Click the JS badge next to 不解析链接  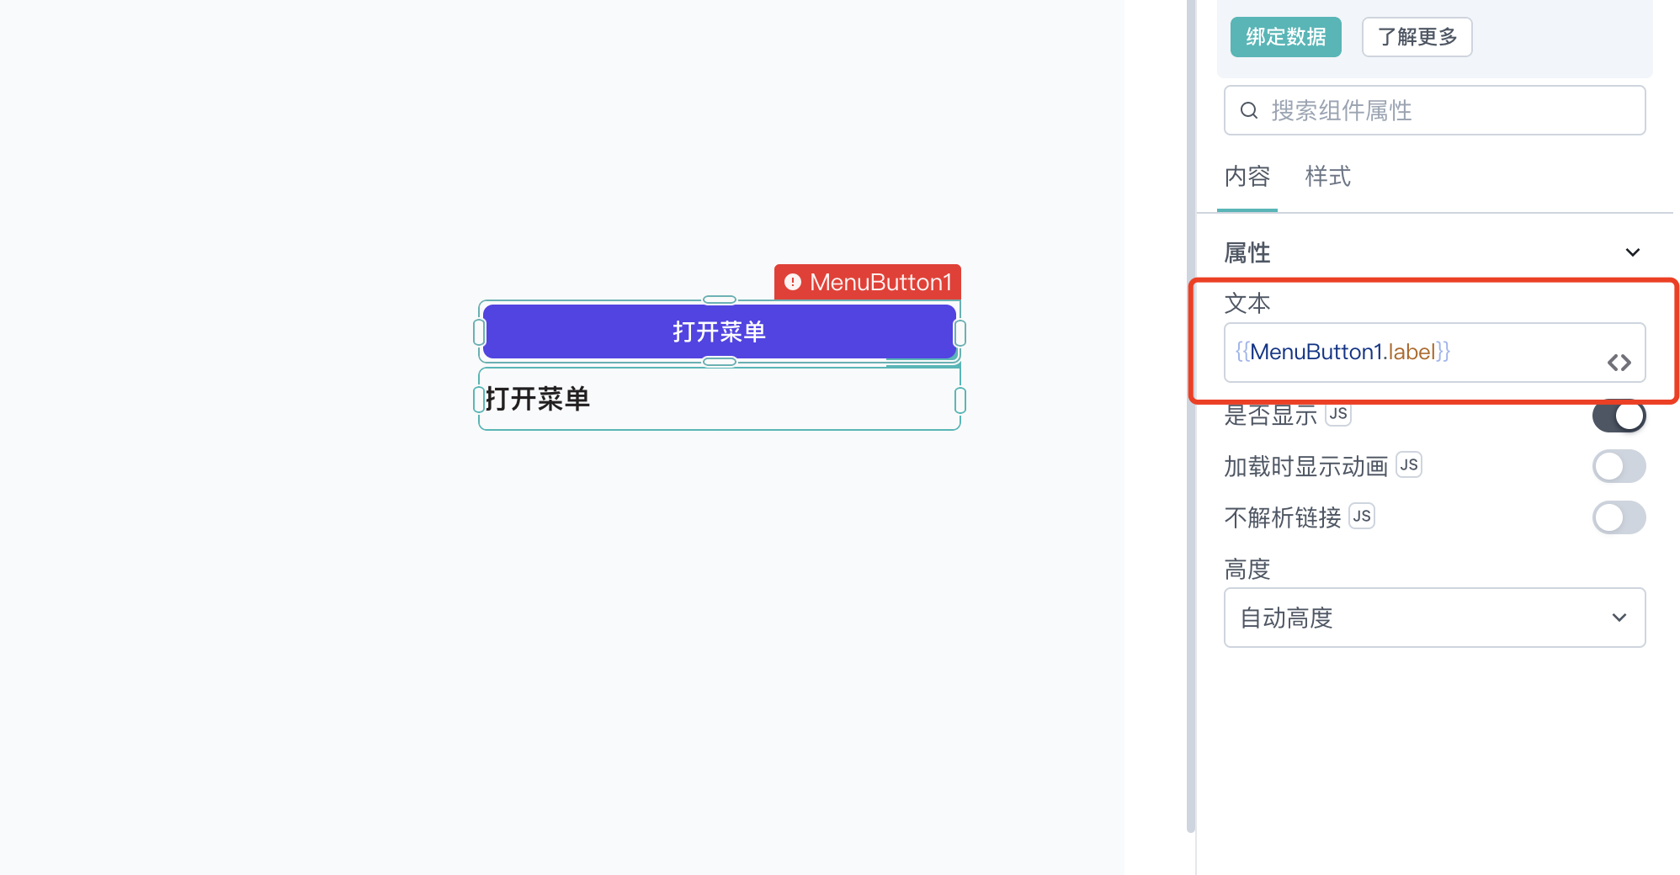click(1362, 516)
